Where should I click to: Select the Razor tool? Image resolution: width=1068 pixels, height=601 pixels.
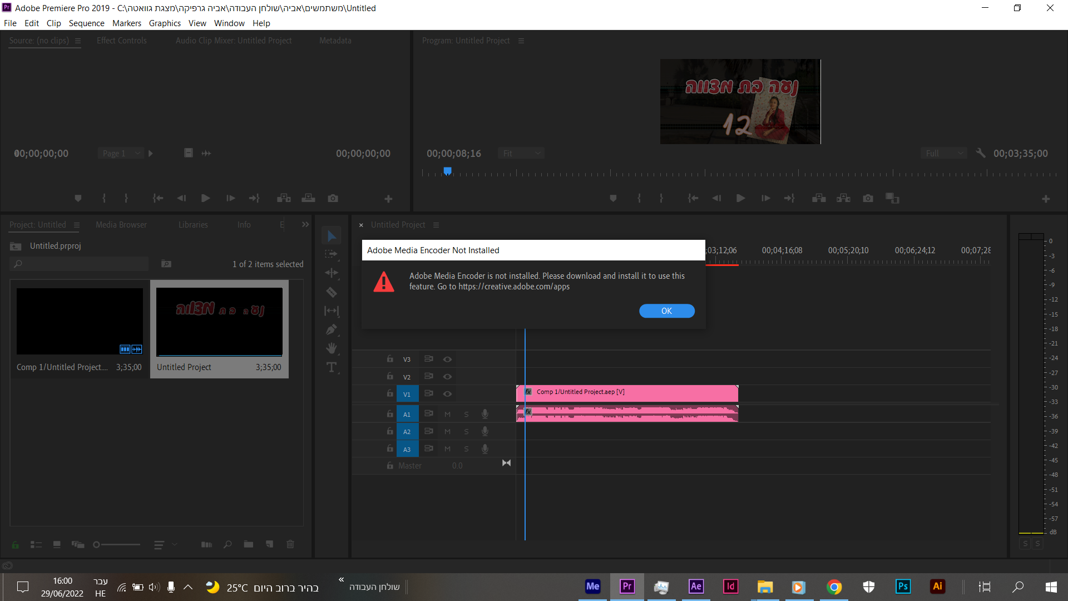tap(332, 292)
